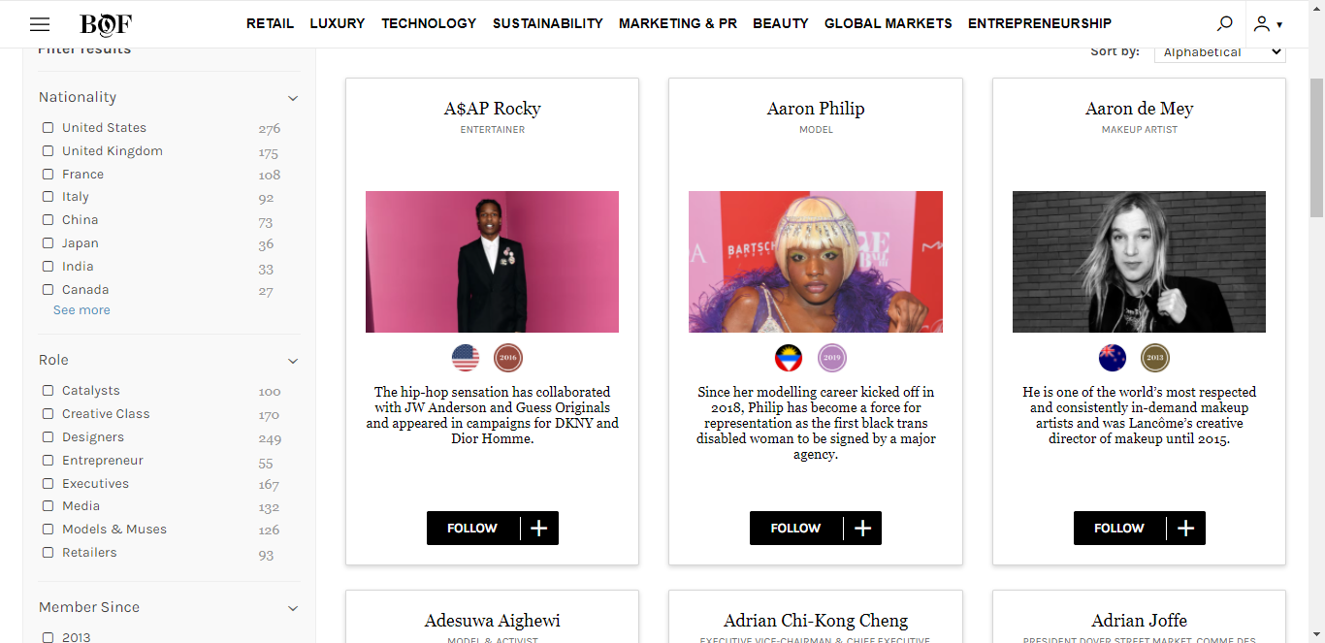Click the US flag badge on A$AP Rocky's card
1325x643 pixels.
[x=466, y=357]
